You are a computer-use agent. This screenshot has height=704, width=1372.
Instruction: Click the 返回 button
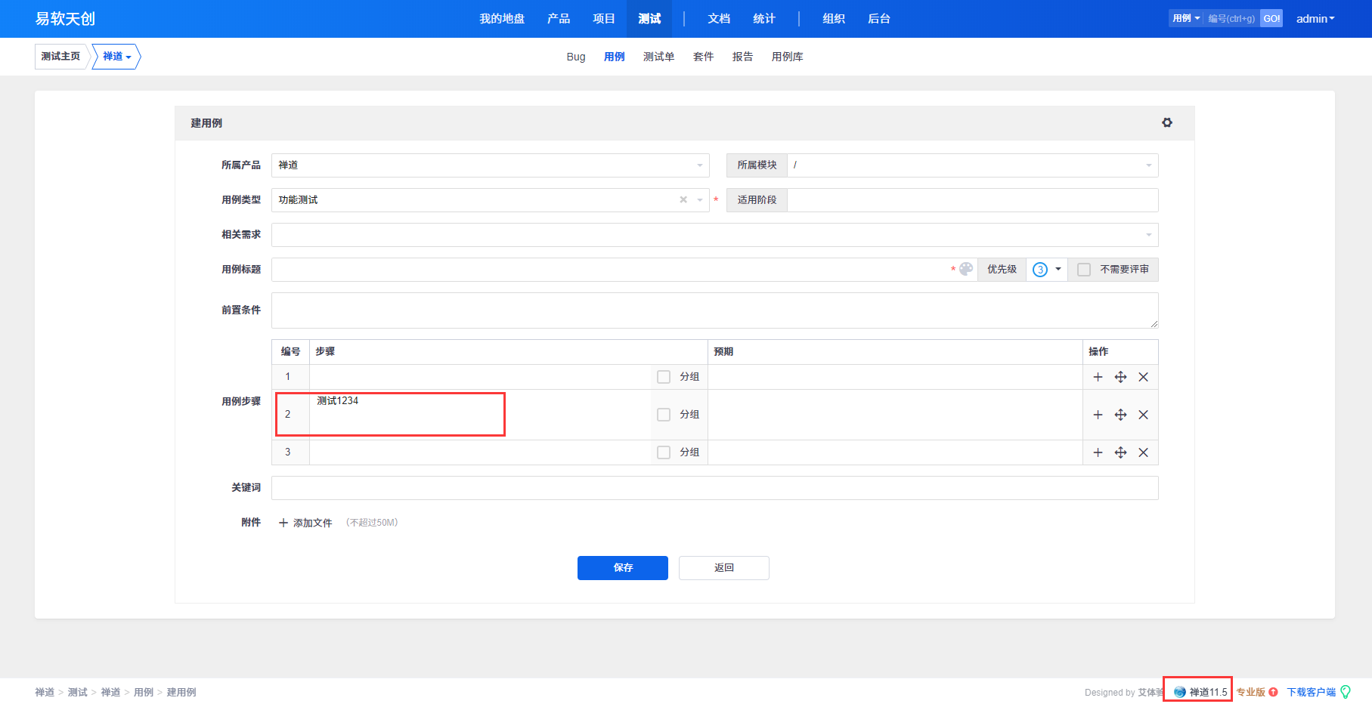pyautogui.click(x=724, y=568)
